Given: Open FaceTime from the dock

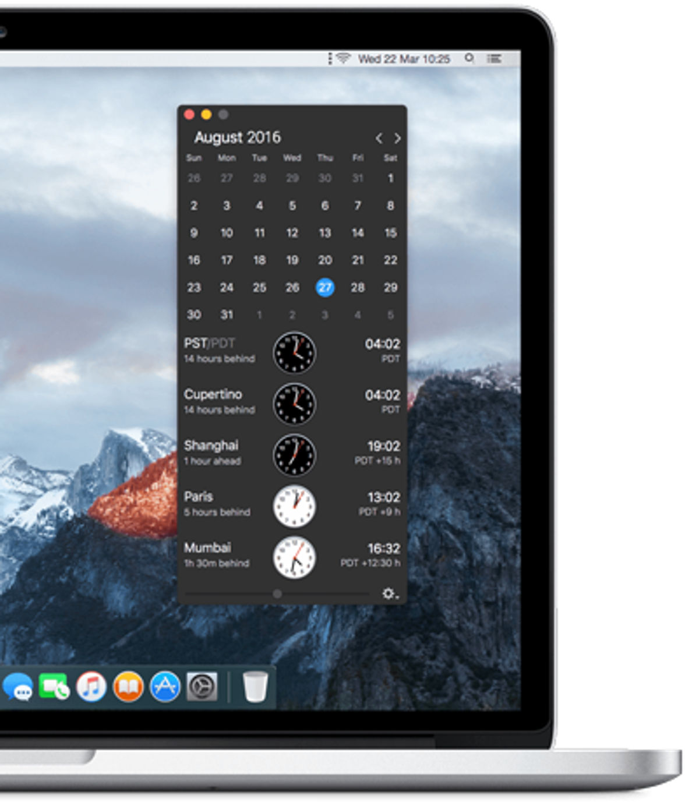Looking at the screenshot, I should (54, 687).
